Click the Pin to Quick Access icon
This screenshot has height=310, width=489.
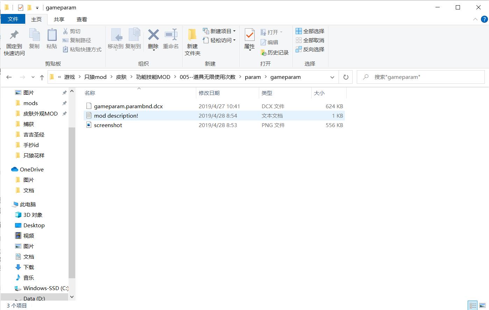tap(14, 35)
